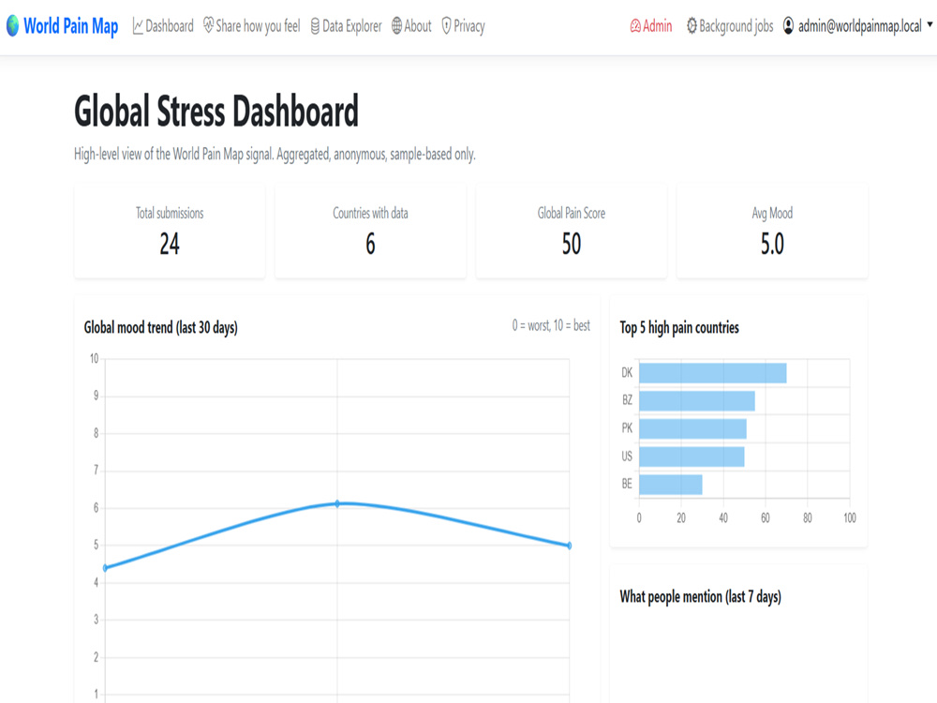
Task: Select the BE bar in pain countries chart
Action: tap(671, 485)
